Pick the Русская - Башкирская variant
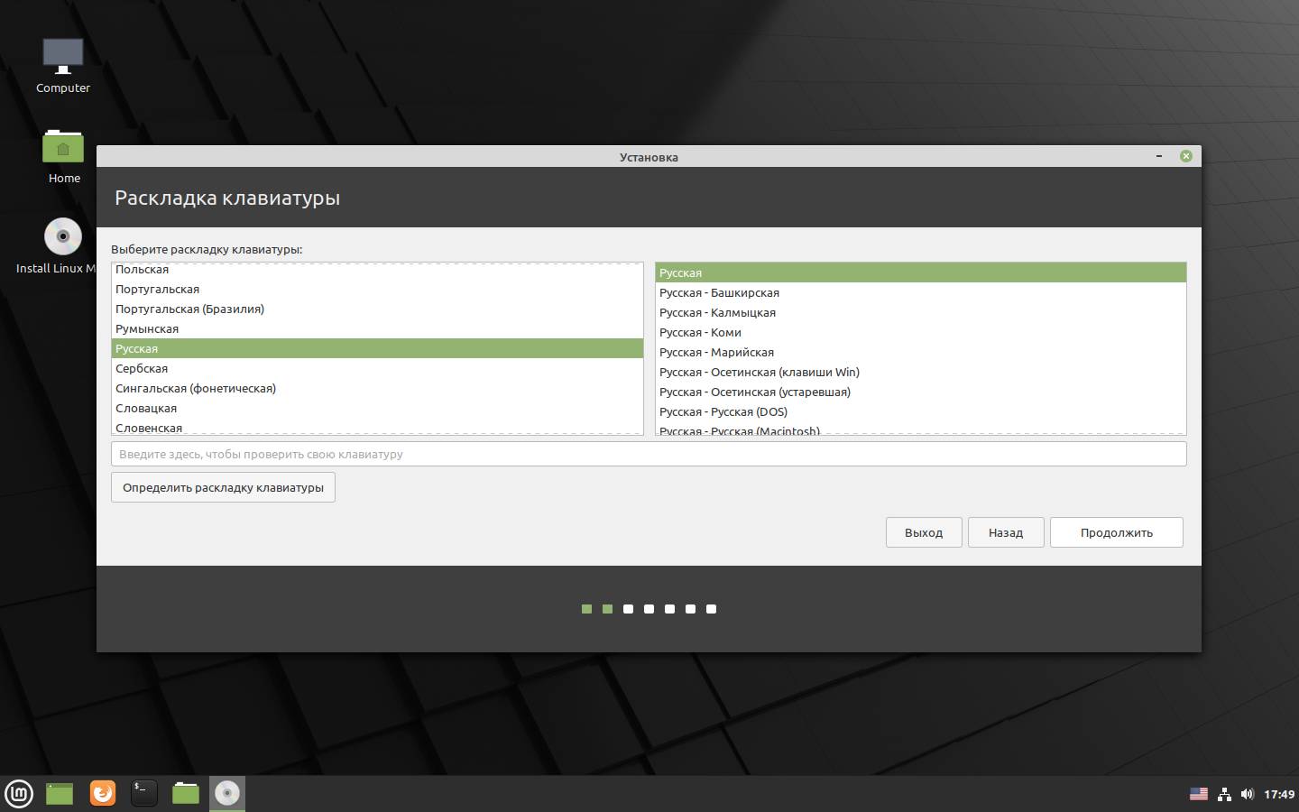 click(719, 292)
